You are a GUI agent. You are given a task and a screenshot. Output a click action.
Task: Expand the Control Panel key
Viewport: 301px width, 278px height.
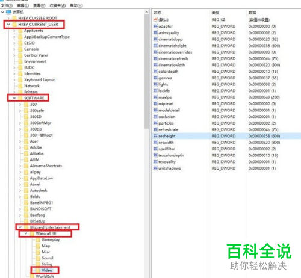click(14, 55)
